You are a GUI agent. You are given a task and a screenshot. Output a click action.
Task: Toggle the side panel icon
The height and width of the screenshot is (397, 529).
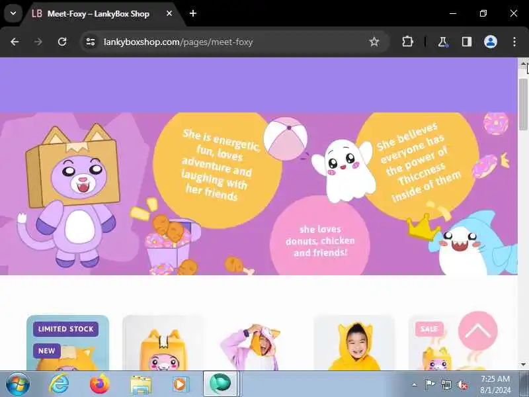[467, 42]
